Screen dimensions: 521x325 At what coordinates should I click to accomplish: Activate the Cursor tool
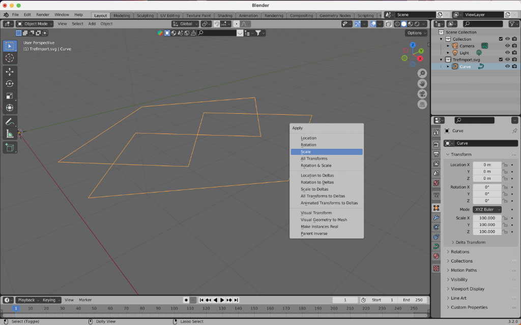(10, 58)
